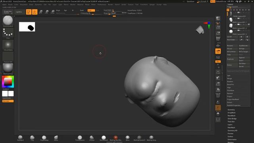The width and height of the screenshot is (254, 143).
Task: Expand the Merge subpalette section
Action: [x=229, y=79]
